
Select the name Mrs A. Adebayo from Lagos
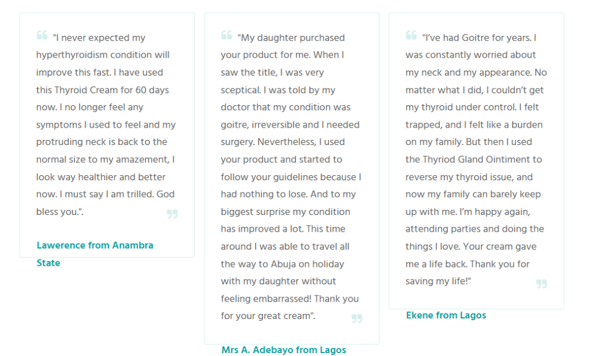click(x=283, y=350)
